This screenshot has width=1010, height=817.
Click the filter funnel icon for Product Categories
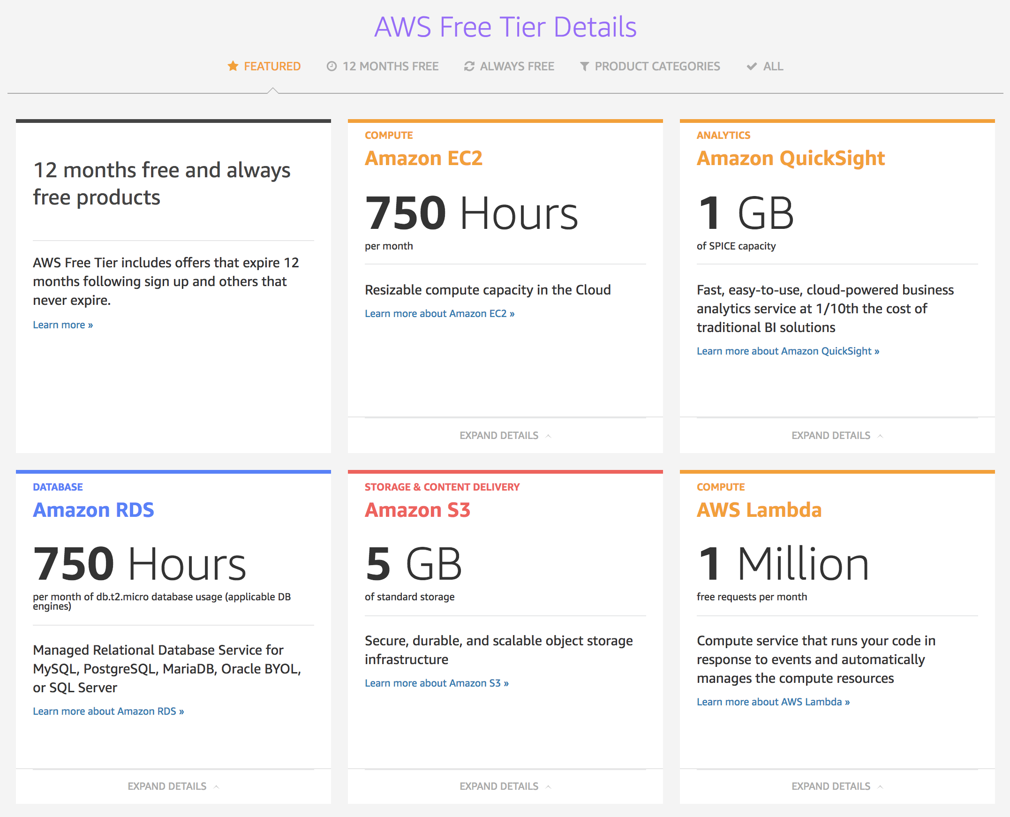click(584, 66)
